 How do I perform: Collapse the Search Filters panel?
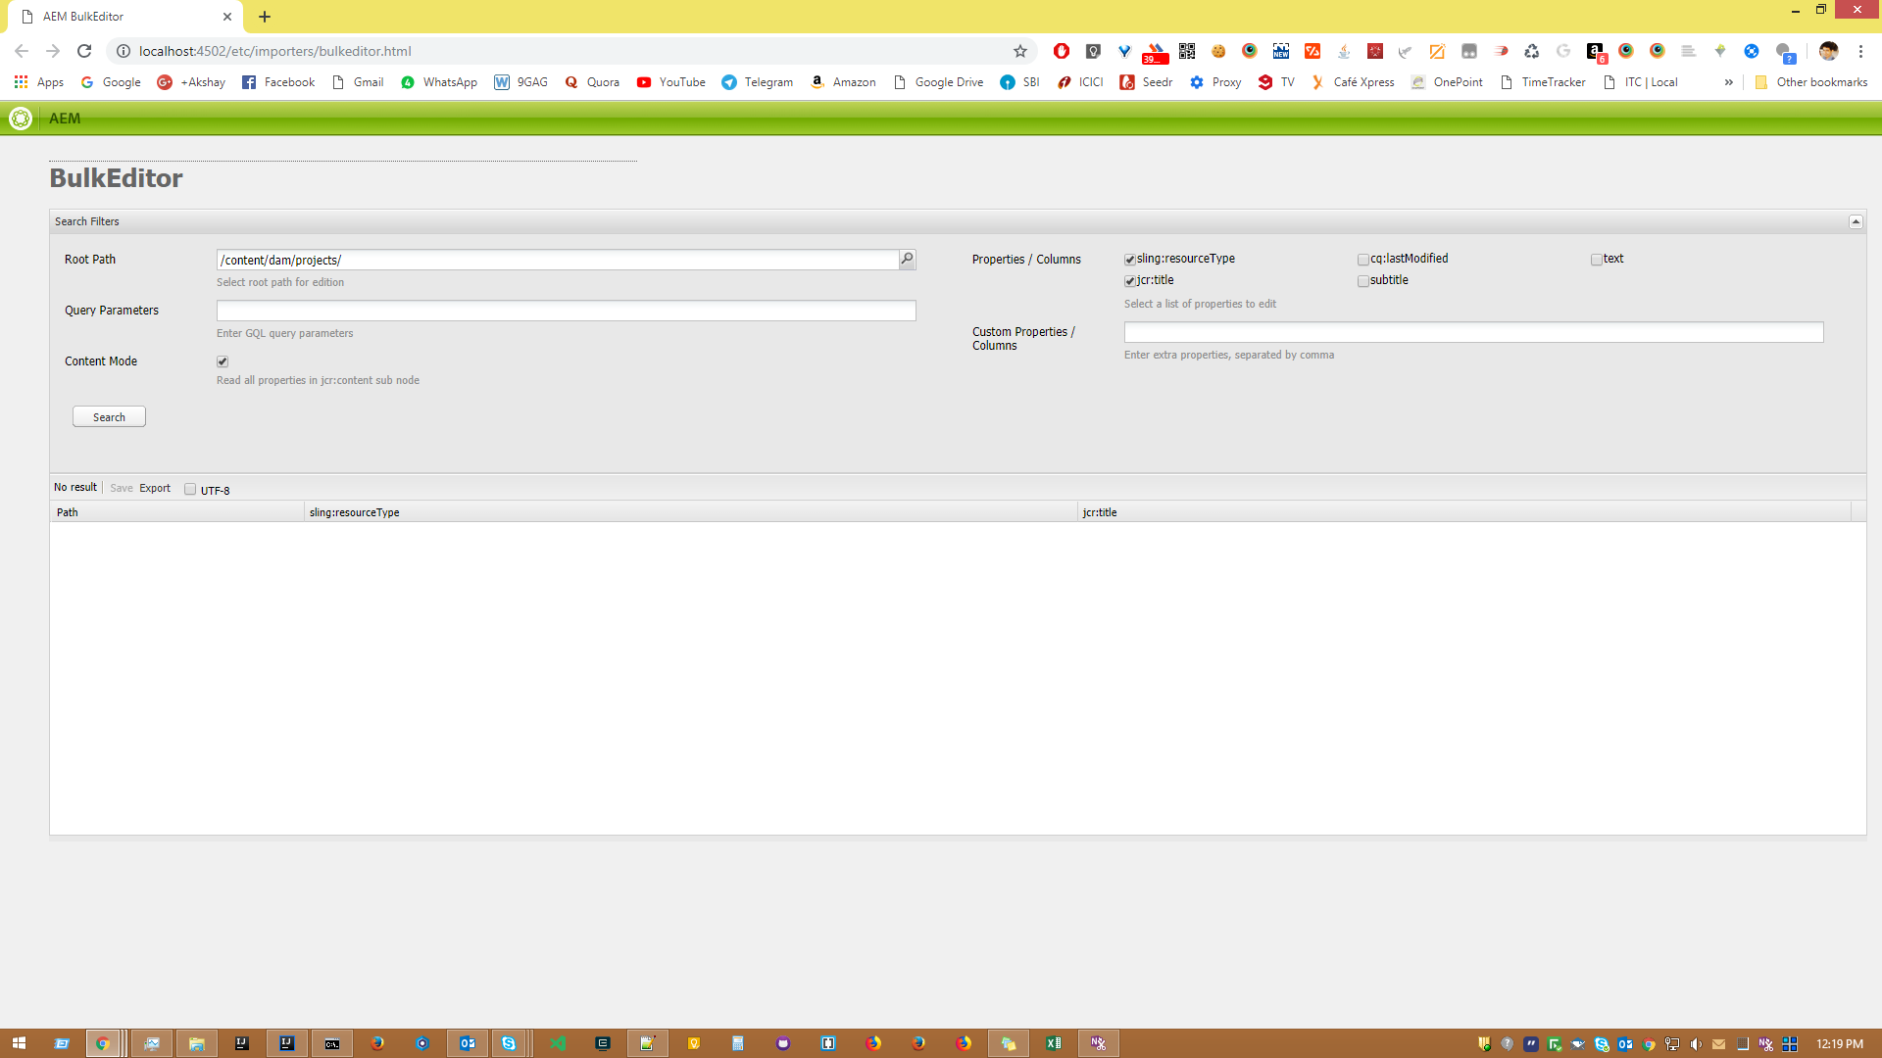tap(1856, 222)
